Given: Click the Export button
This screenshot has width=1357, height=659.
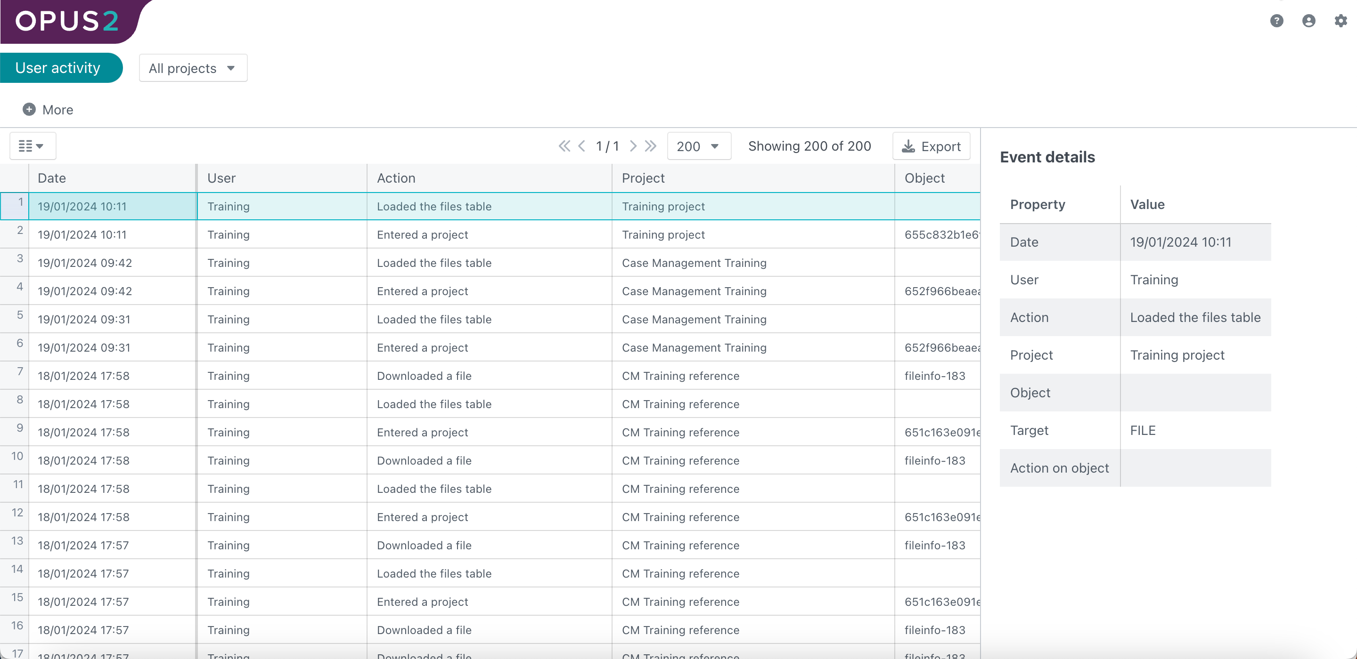Looking at the screenshot, I should pos(931,146).
